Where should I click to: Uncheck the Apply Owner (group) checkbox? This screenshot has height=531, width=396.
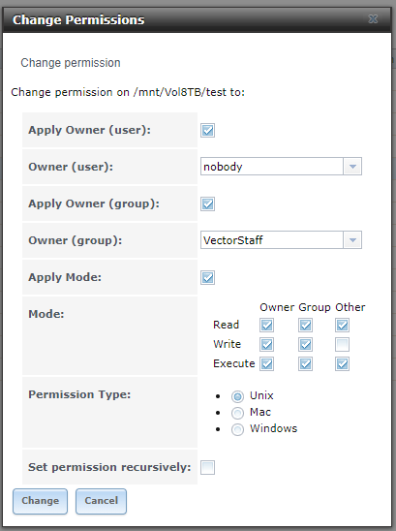coord(207,203)
